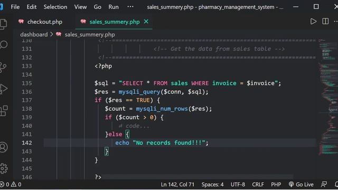Open the Extensions view
Viewport: 338px width, 190px height.
pos(4,111)
